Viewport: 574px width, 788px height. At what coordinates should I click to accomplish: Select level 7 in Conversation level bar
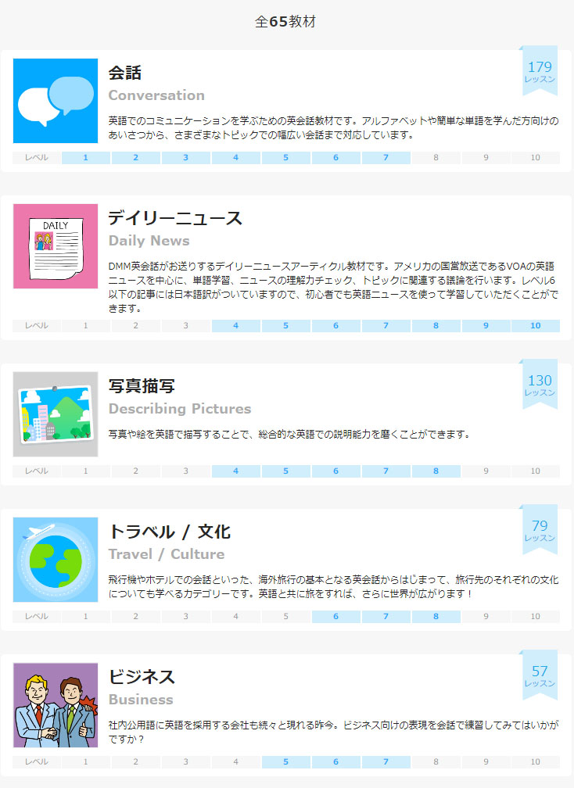[386, 158]
